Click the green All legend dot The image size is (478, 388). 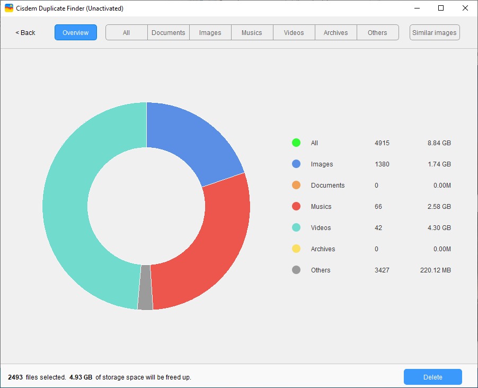pos(296,143)
